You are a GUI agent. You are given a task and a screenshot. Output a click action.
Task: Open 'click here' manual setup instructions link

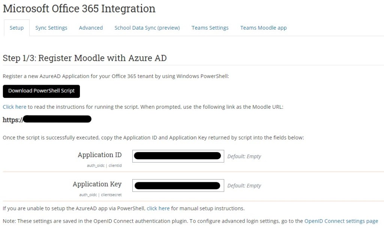(x=158, y=208)
